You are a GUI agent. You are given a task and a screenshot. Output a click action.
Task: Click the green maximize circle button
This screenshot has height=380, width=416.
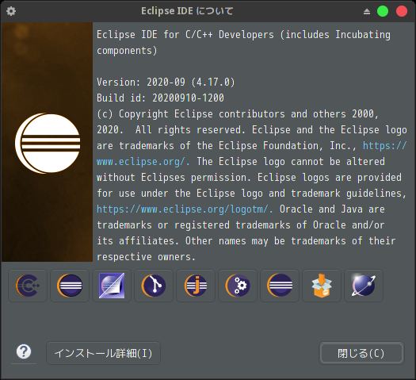383,11
